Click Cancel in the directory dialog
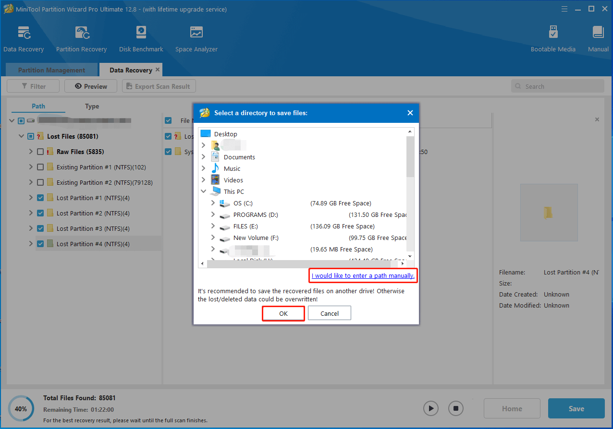The image size is (613, 429). click(330, 313)
